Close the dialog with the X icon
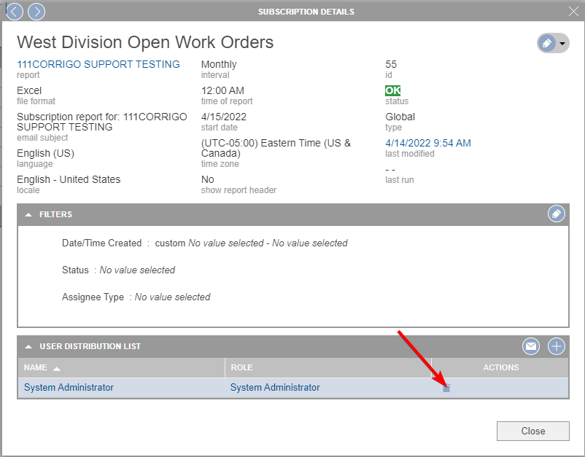Screen dimensions: 585x457 [573, 12]
